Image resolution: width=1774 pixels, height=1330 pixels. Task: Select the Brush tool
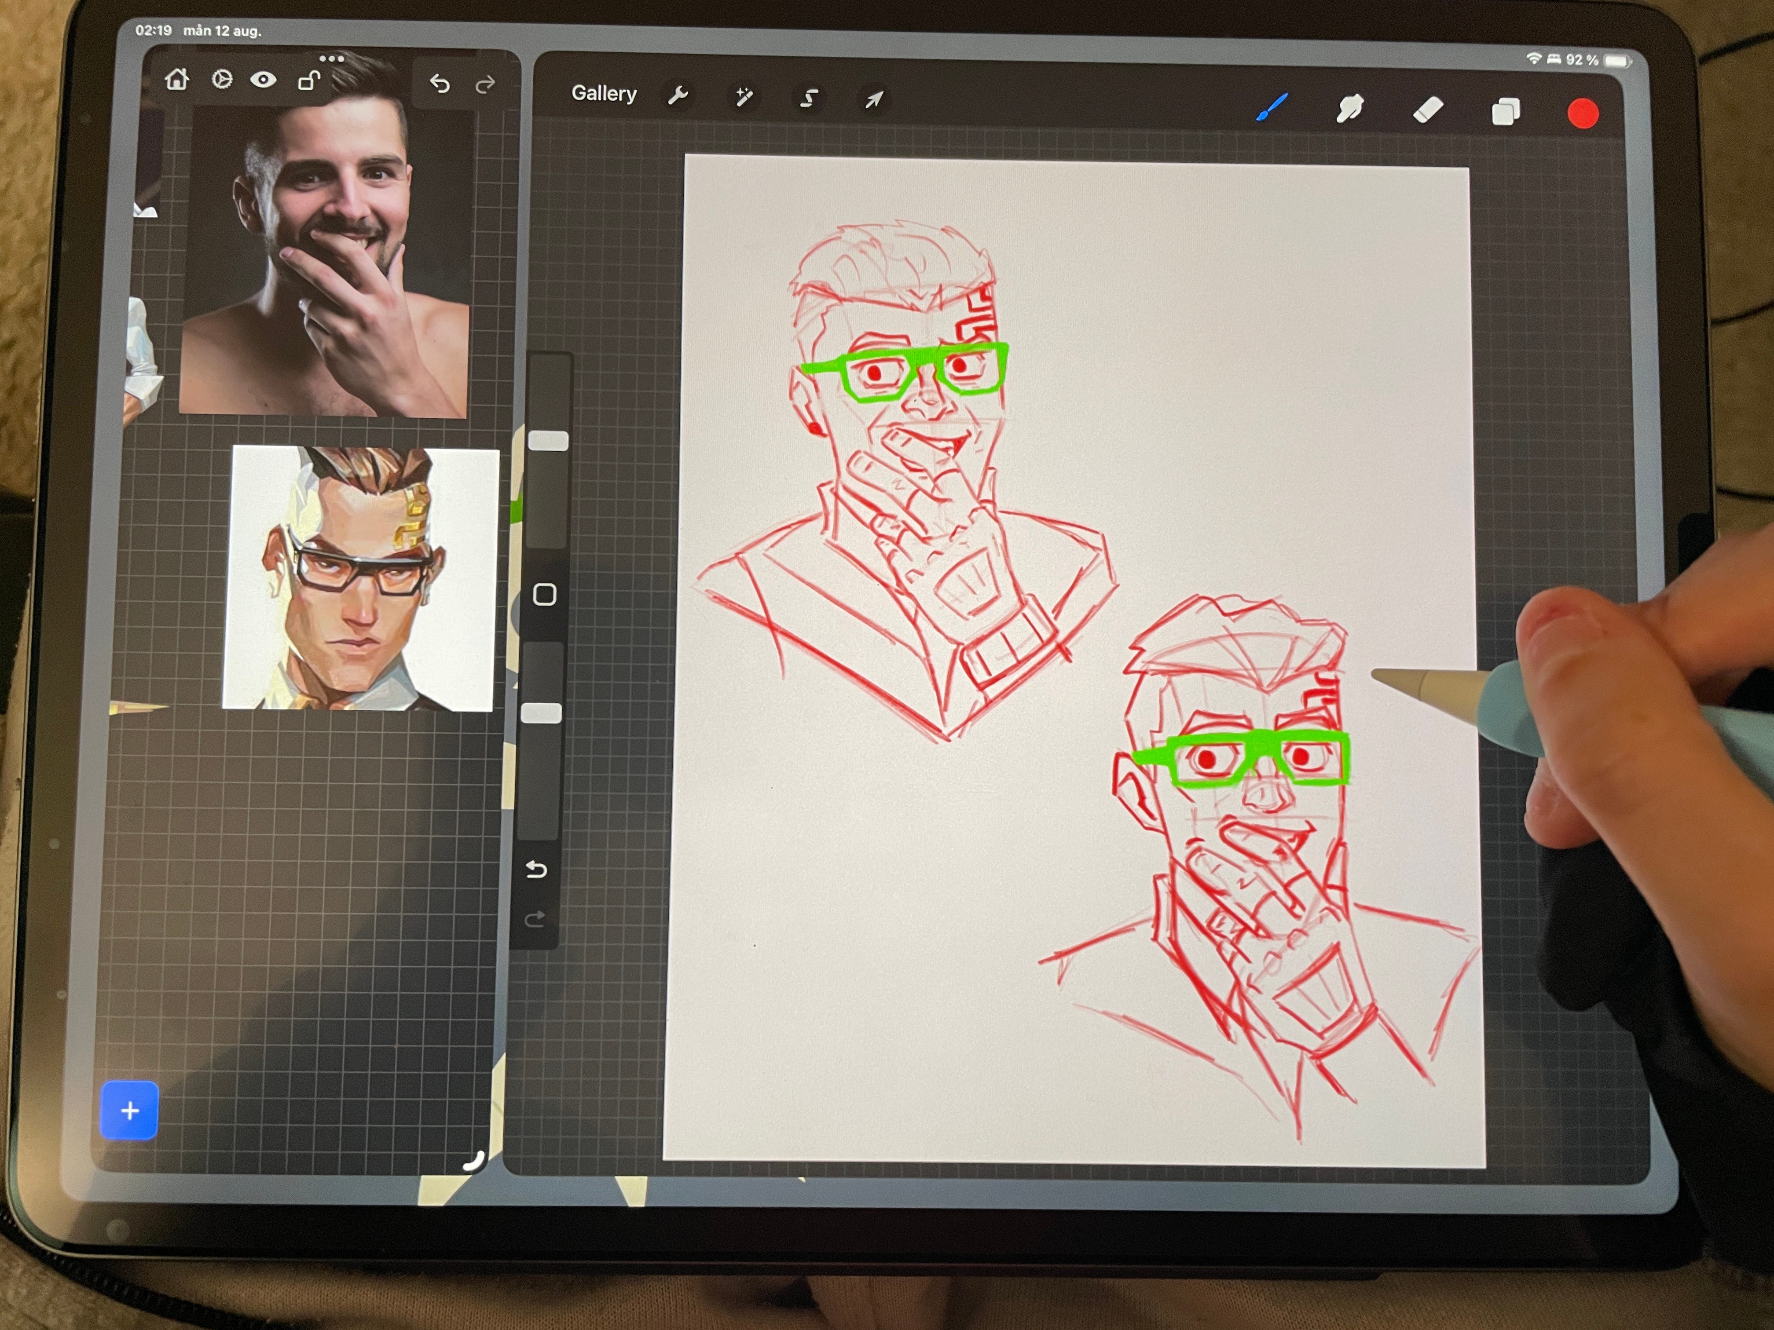(1272, 107)
